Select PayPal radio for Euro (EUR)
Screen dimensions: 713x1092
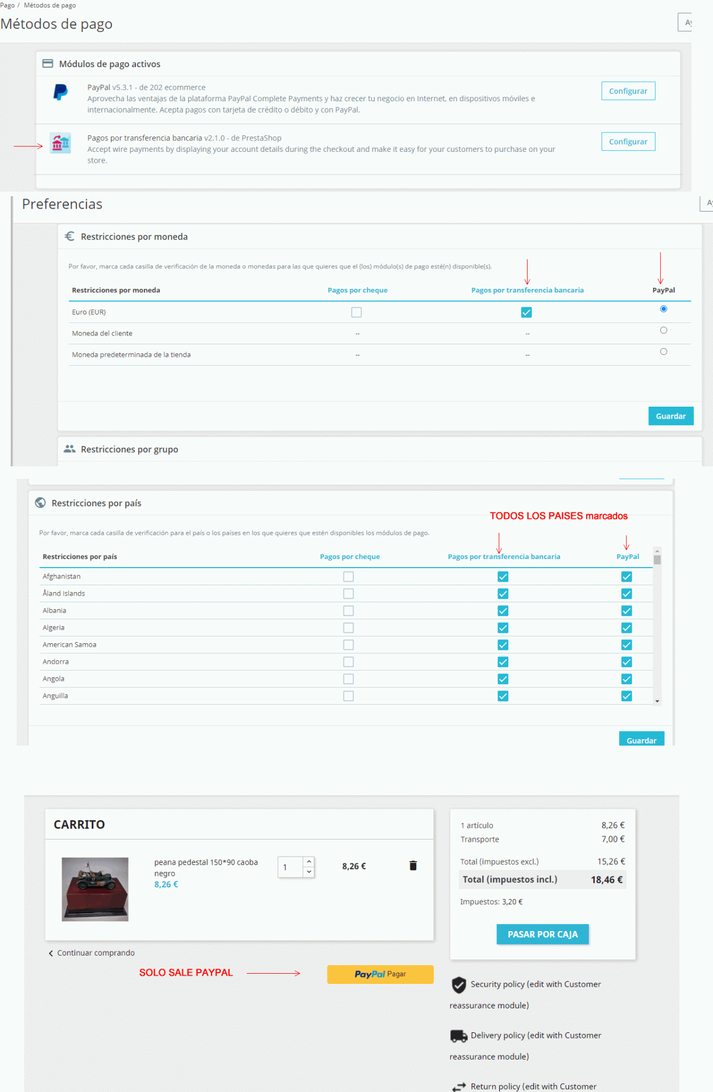point(664,309)
